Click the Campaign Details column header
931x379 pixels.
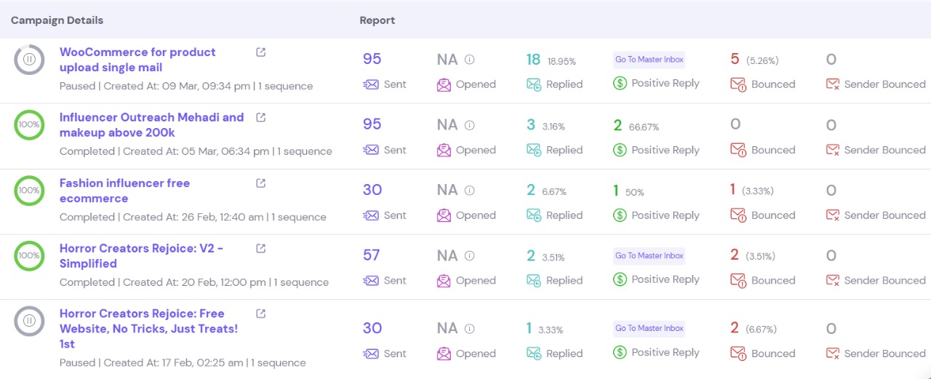click(57, 20)
